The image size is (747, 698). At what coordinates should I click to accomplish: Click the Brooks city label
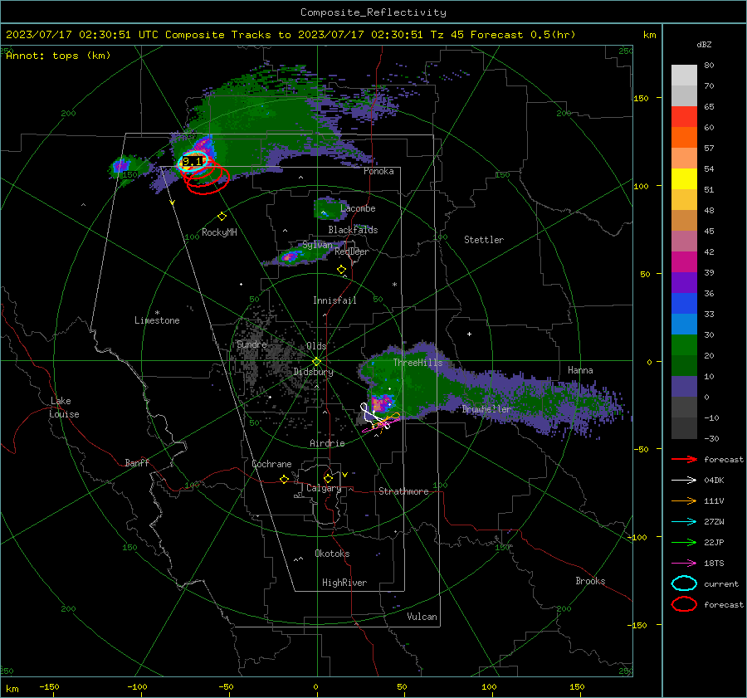(x=590, y=581)
